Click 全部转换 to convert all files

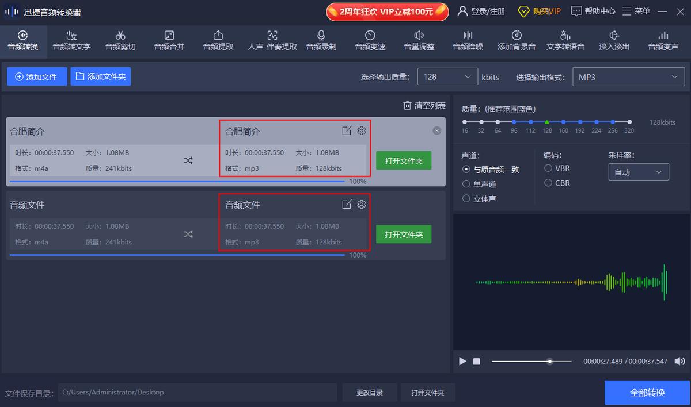(646, 392)
